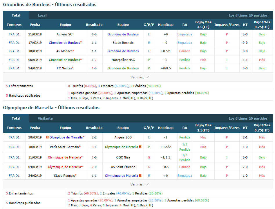The image size is (275, 209).
Task: Open FC Nantes team page
Action: (x=64, y=68)
